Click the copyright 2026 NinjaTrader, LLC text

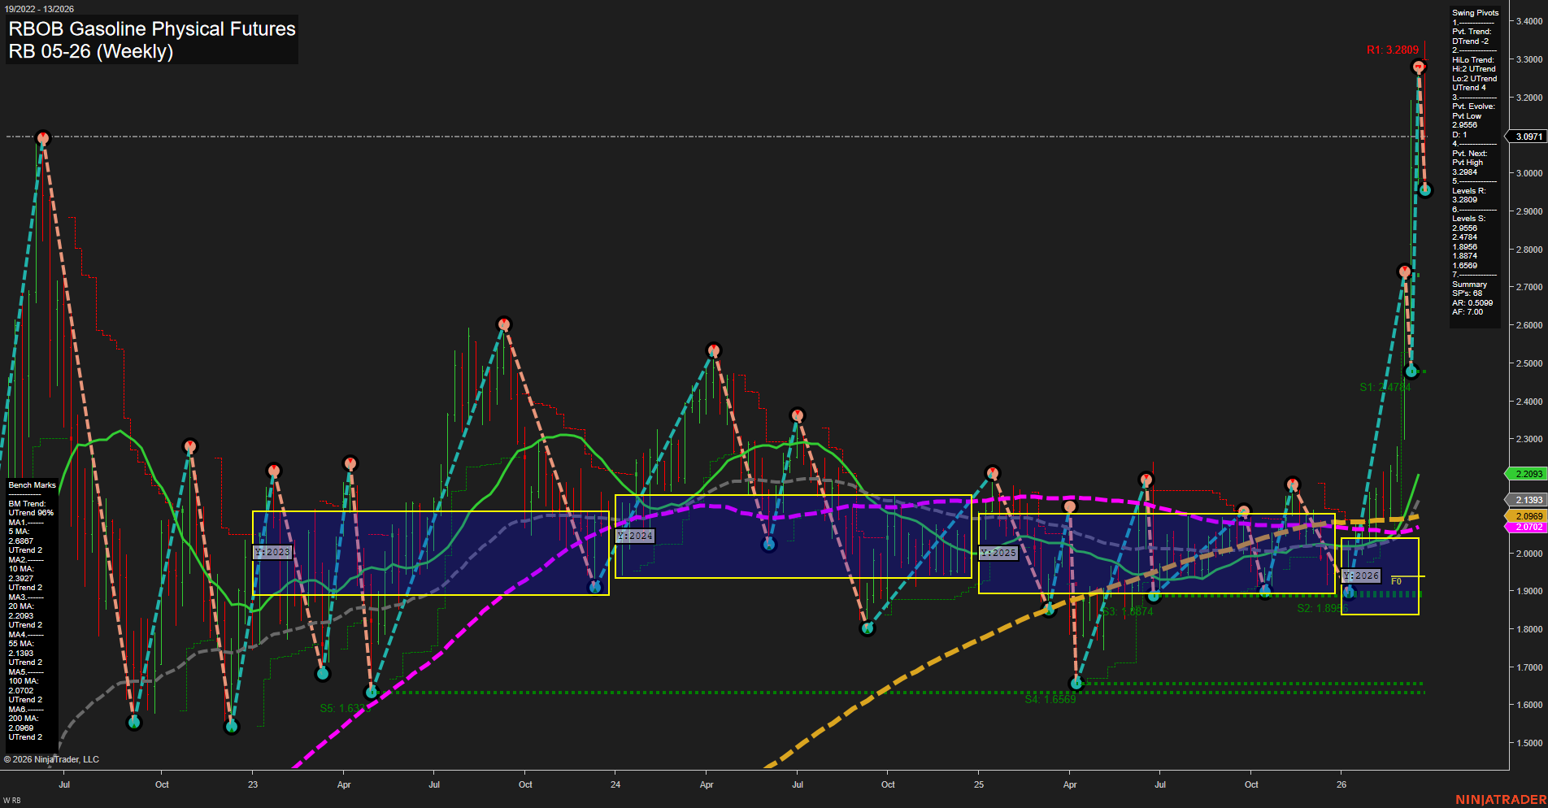point(54,759)
